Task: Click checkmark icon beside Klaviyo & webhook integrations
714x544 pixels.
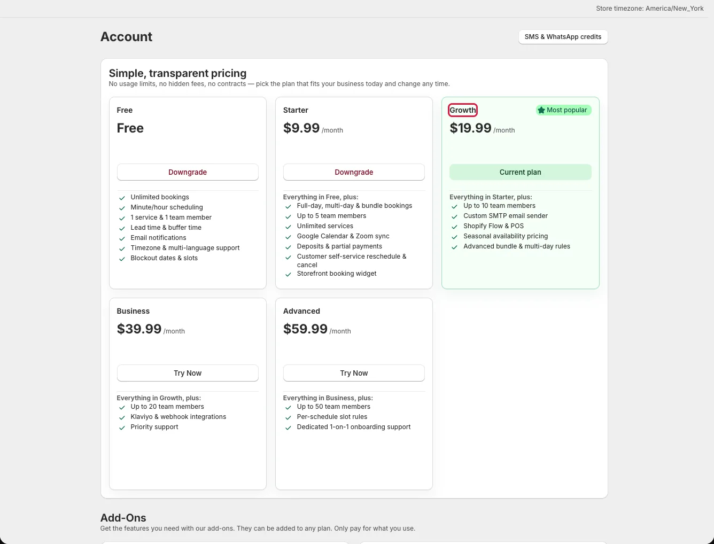Action: click(122, 417)
